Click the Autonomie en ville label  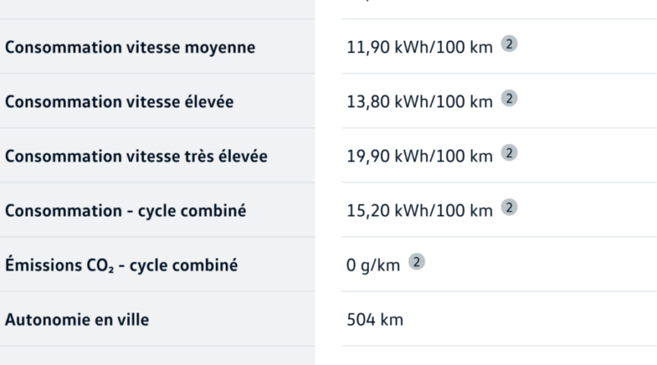(77, 320)
